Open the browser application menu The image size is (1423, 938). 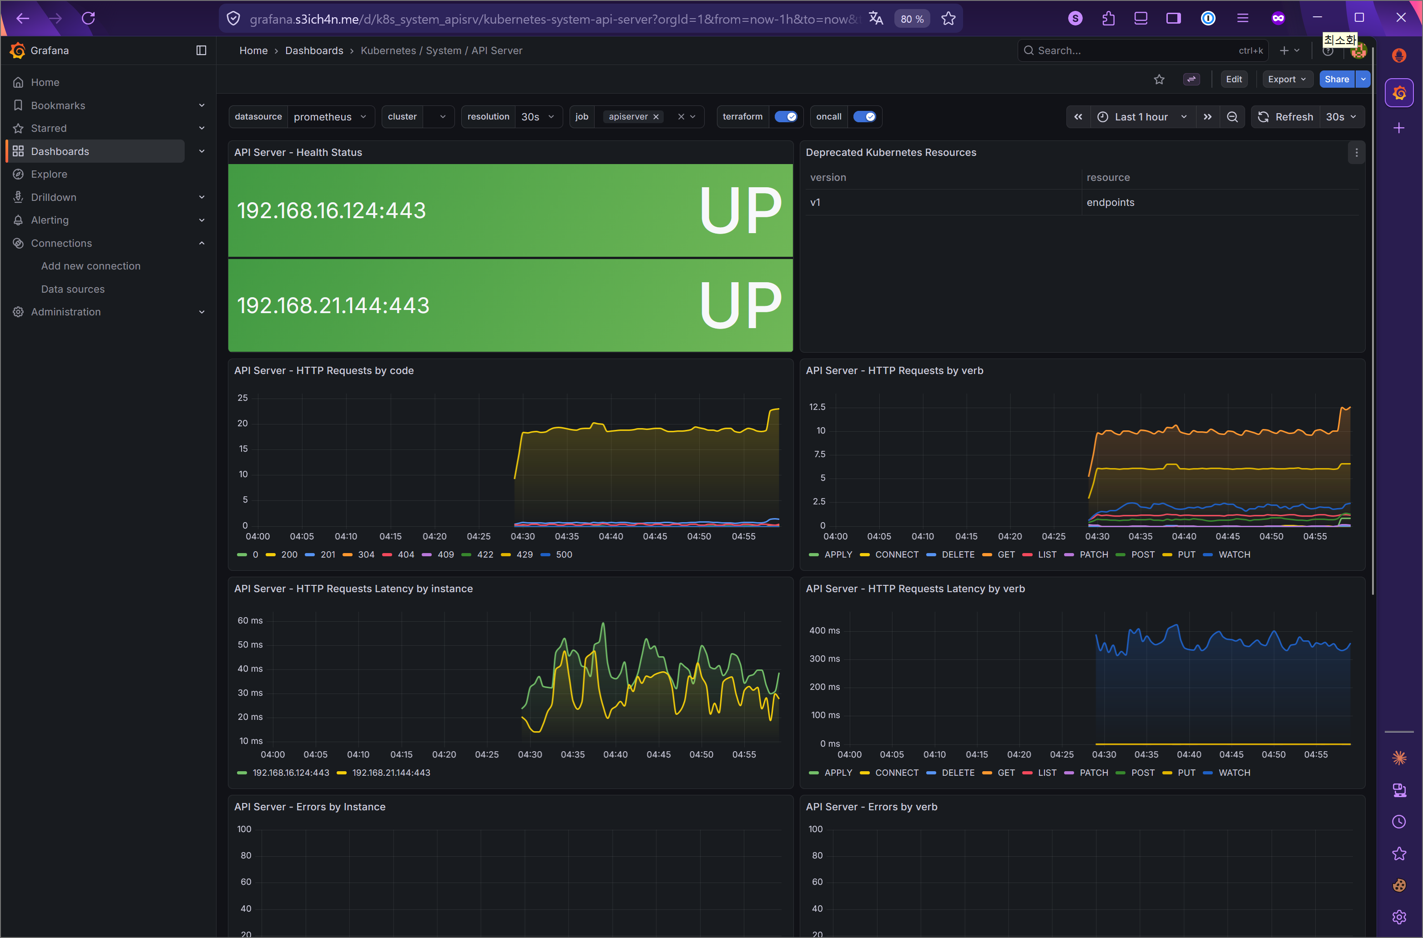pos(1243,18)
